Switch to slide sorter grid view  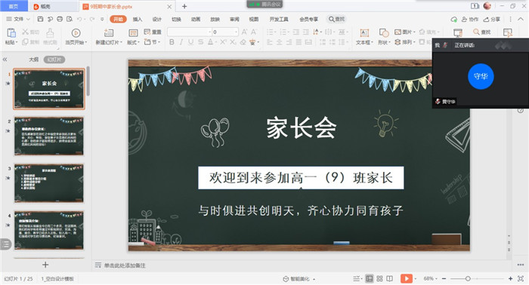(x=379, y=279)
